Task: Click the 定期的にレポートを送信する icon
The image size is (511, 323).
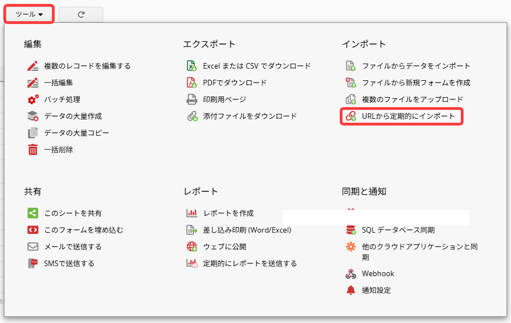Action: [192, 263]
